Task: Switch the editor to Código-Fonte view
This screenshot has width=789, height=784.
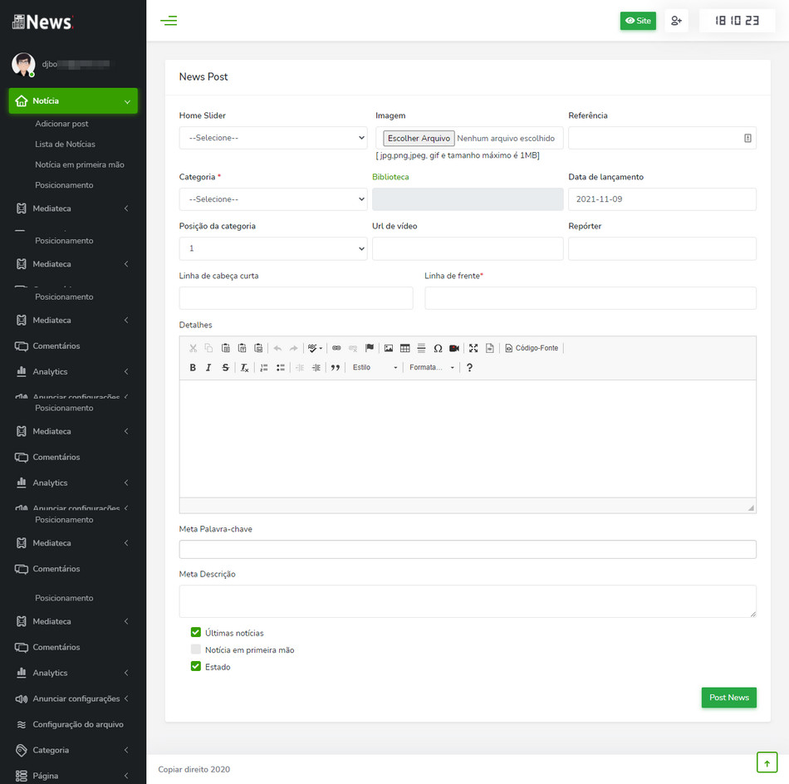Action: click(x=532, y=347)
